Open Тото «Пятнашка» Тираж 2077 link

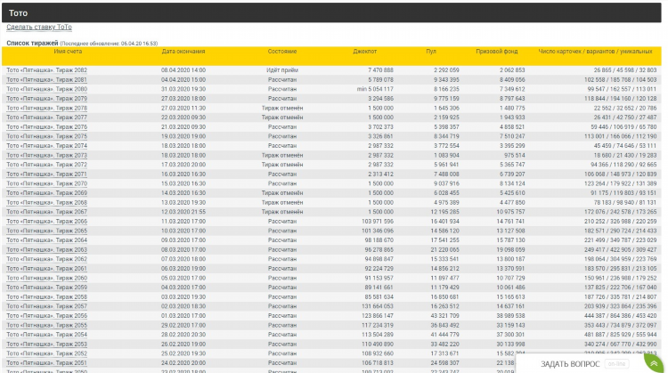click(47, 118)
